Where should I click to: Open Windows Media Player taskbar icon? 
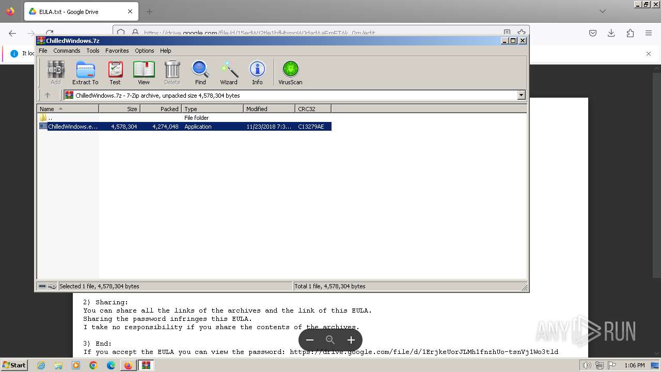(x=76, y=365)
